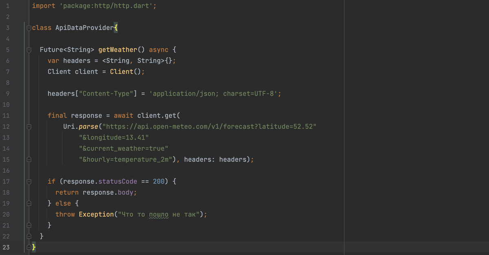Click the Future<String> return type

(x=67, y=50)
